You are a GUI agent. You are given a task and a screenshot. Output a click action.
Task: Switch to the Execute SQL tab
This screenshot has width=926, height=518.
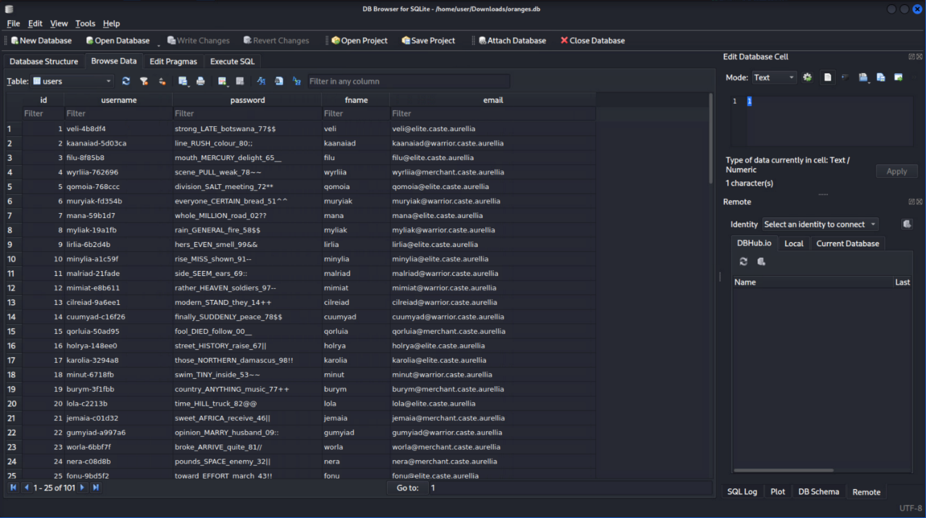[x=232, y=61]
